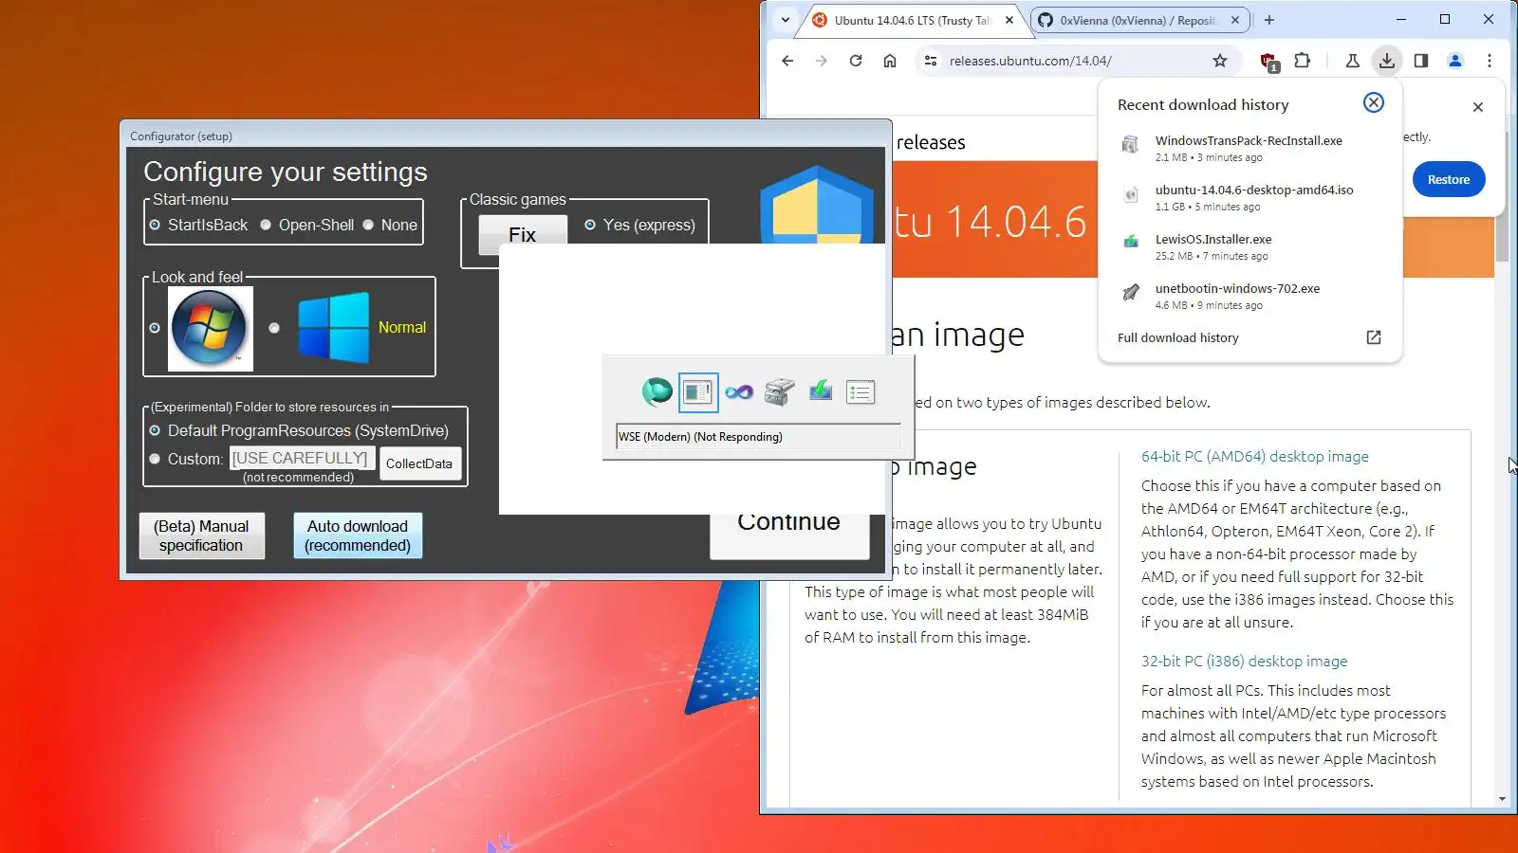This screenshot has width=1518, height=853.
Task: Dismiss the Restore notification bubble
Action: pos(1478,107)
